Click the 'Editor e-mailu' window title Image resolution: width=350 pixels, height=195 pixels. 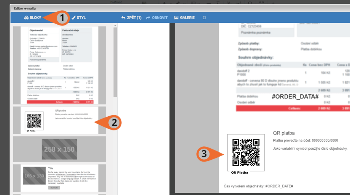click(x=25, y=8)
